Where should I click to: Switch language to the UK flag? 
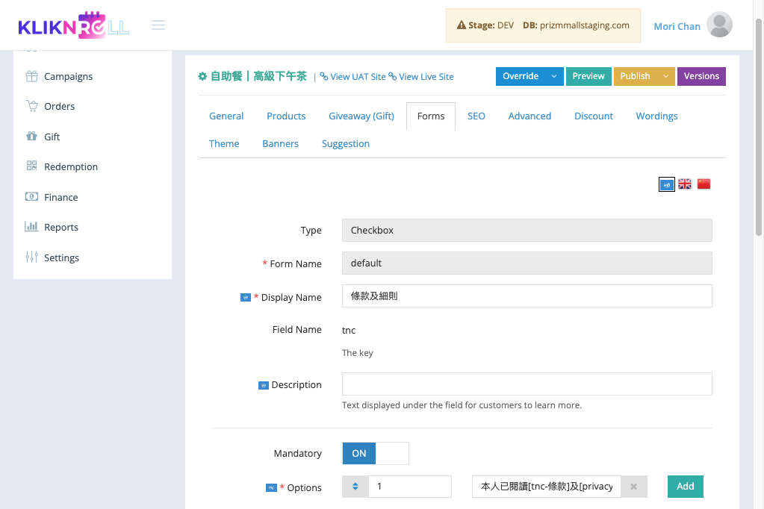click(685, 184)
